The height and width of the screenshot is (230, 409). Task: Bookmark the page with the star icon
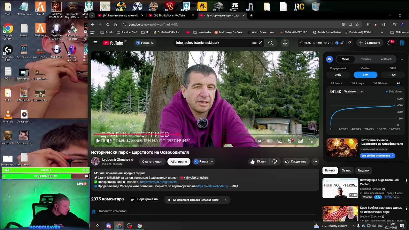point(357,25)
